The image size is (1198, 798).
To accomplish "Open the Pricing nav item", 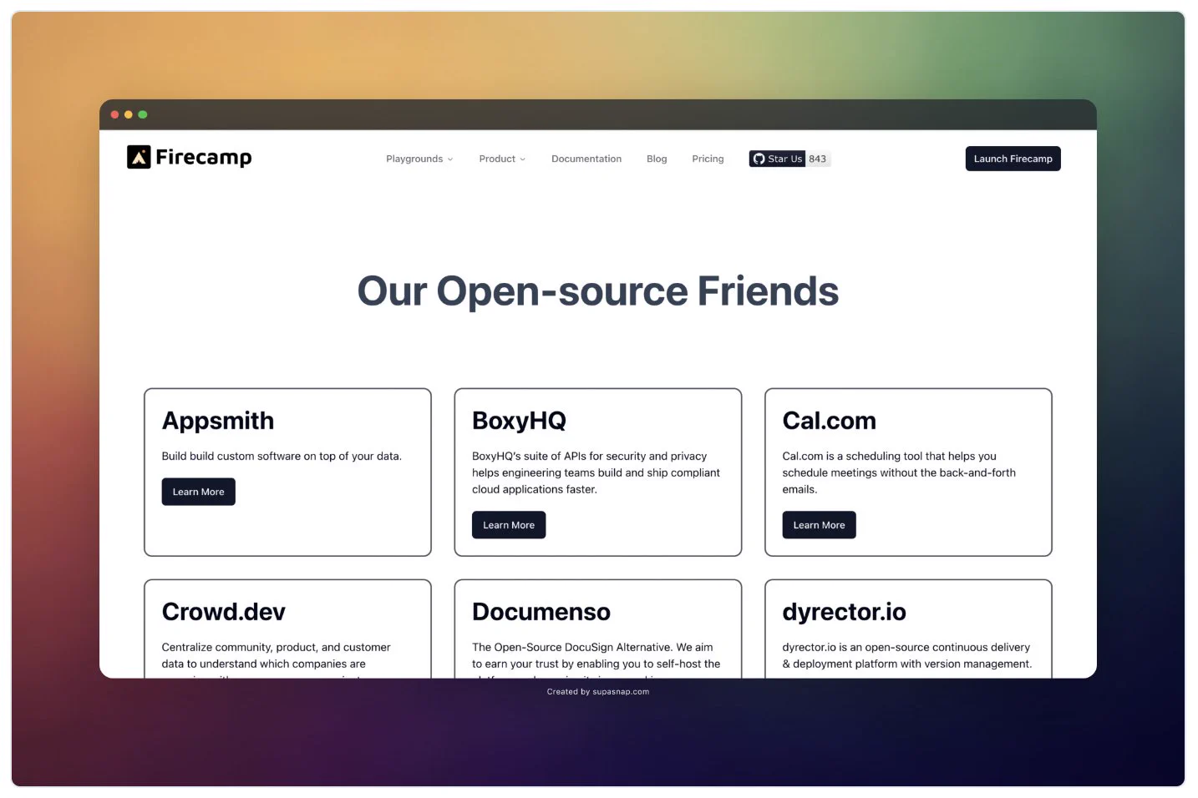I will pyautogui.click(x=708, y=159).
